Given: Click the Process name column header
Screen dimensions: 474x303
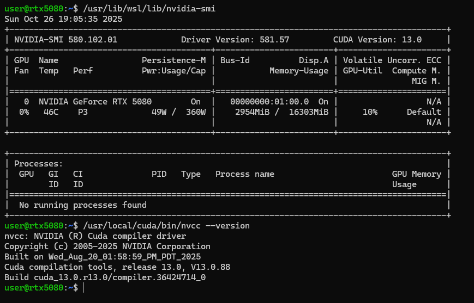Looking at the screenshot, I should [244, 174].
